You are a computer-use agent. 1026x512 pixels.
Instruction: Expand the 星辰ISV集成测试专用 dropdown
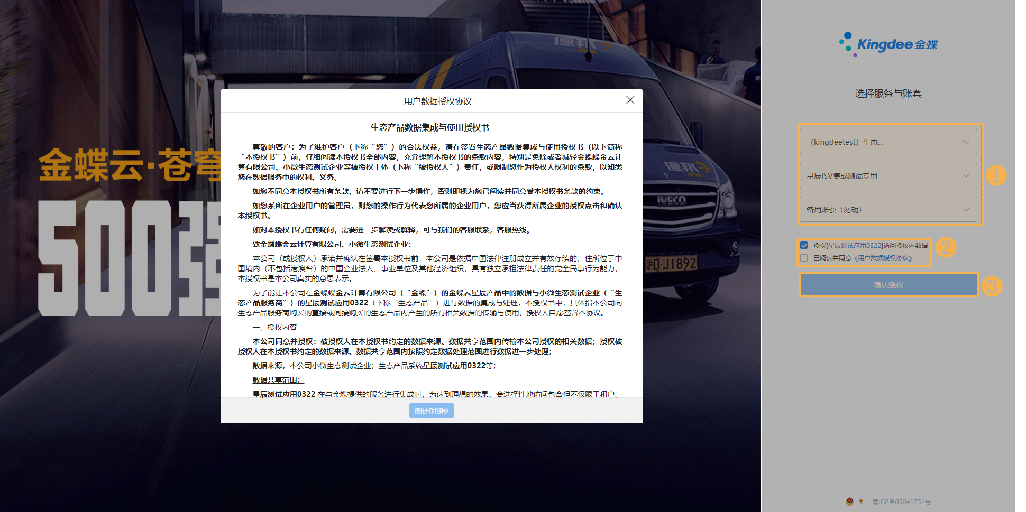pos(888,175)
